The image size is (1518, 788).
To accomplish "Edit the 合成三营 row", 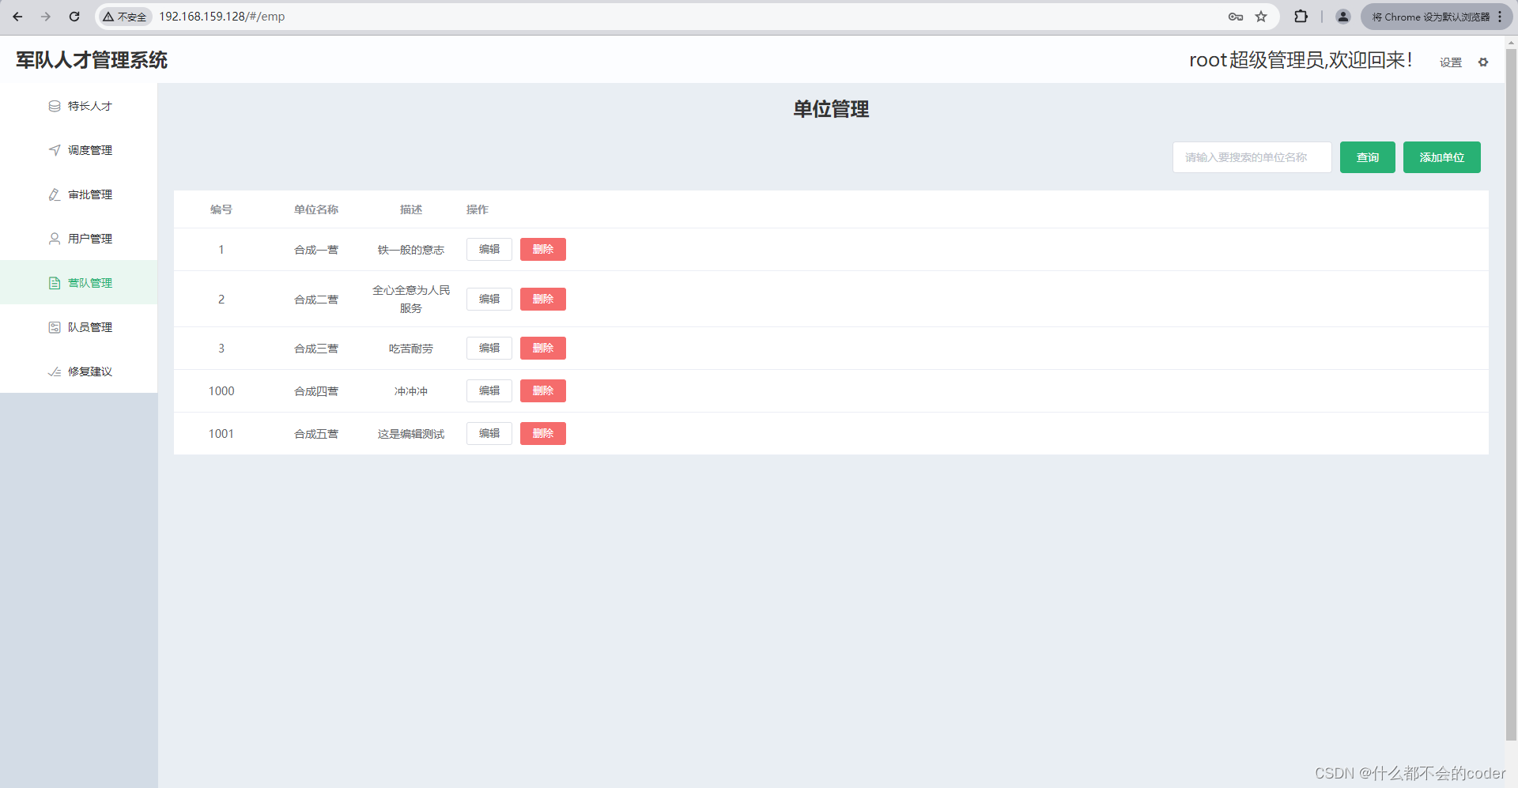I will pyautogui.click(x=489, y=349).
